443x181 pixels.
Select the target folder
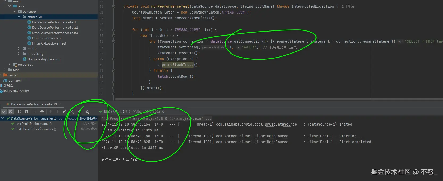(13, 75)
